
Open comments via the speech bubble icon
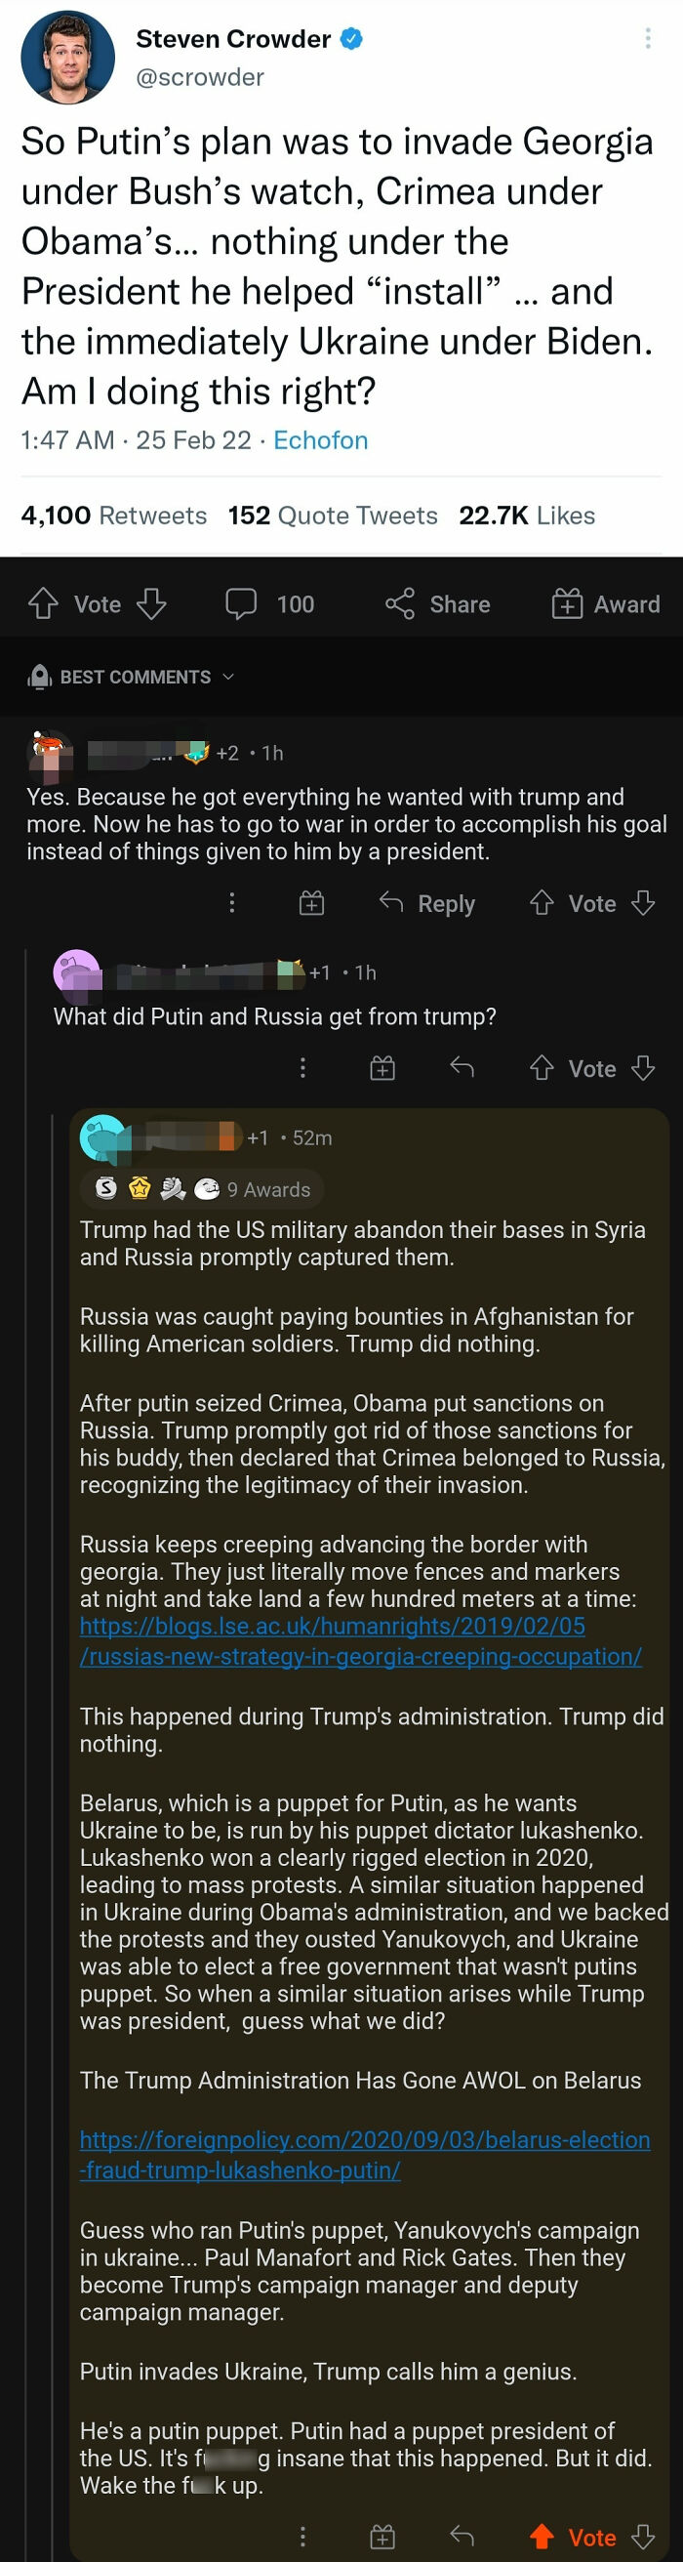point(241,603)
